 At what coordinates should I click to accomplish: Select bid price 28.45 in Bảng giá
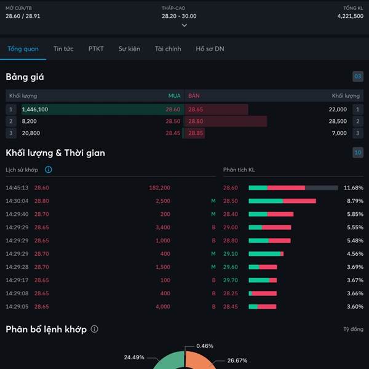click(173, 133)
